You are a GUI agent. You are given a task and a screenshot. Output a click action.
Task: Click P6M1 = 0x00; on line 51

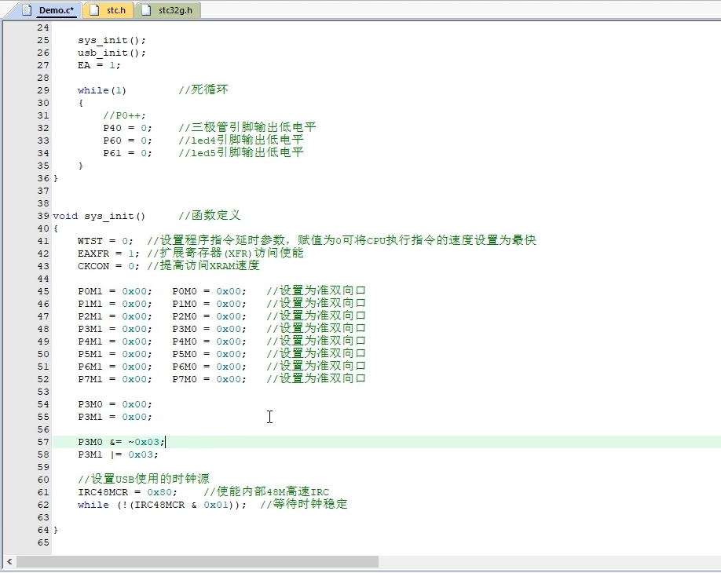click(x=115, y=367)
